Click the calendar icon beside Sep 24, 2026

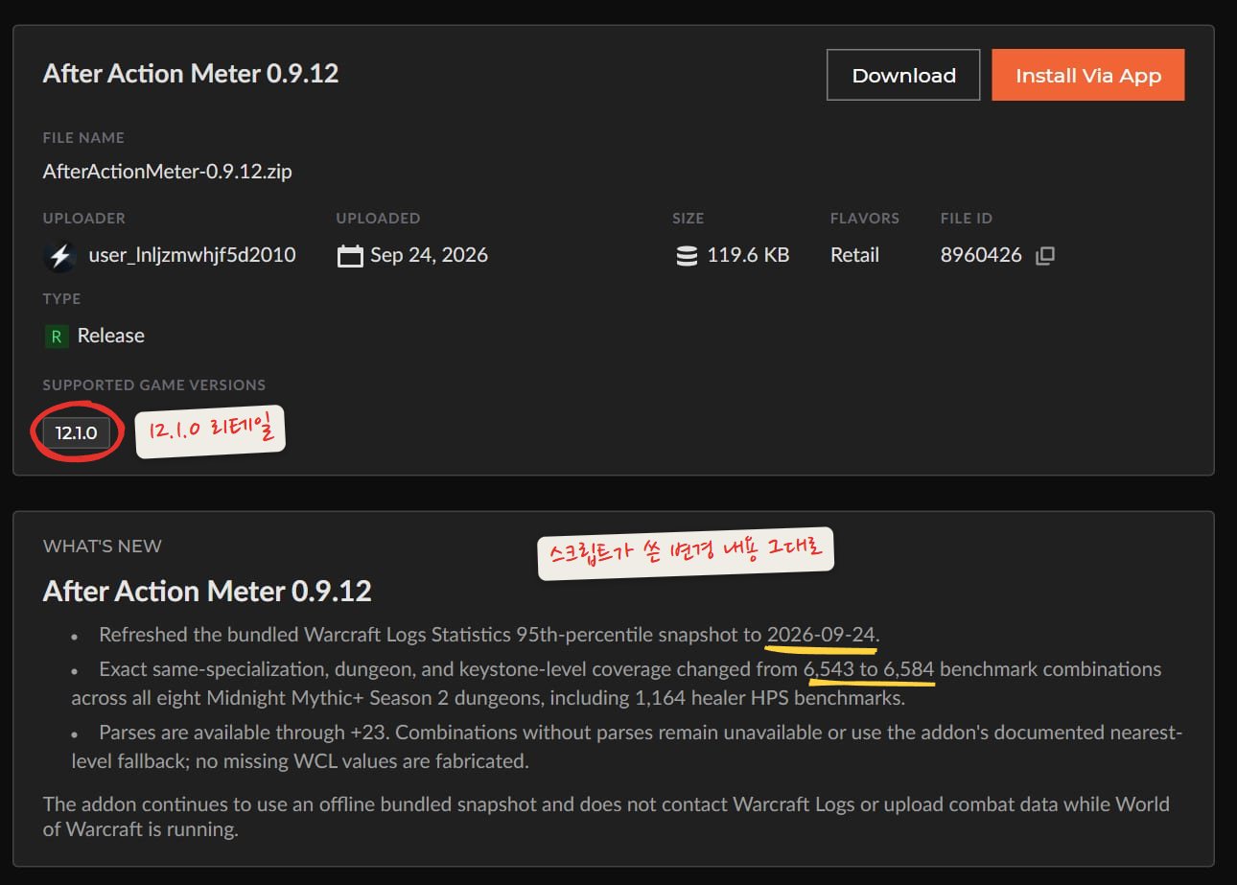point(351,256)
